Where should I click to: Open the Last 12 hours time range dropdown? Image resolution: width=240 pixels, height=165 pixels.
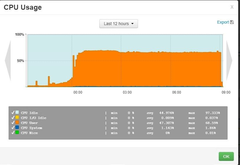point(119,24)
